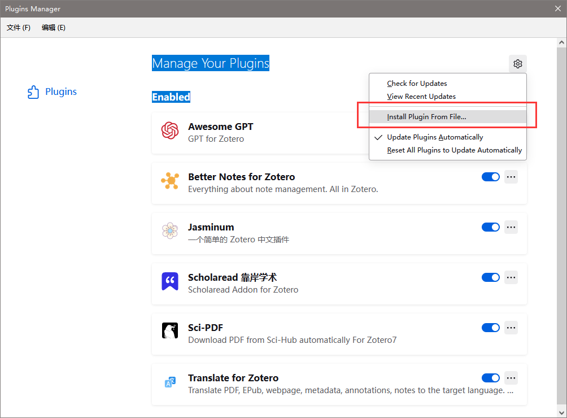Click the Scholaread quote-mark icon
567x418 pixels.
point(170,281)
